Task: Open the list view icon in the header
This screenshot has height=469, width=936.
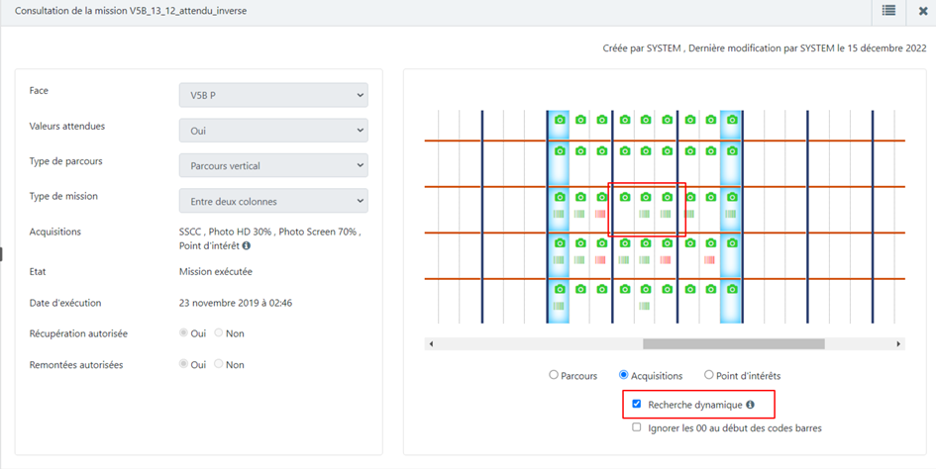Action: (888, 11)
